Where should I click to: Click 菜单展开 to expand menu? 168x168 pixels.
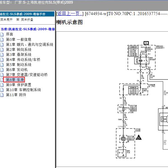(6, 20)
